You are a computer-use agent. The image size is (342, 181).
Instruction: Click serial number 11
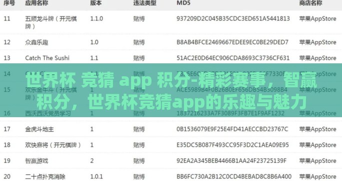[x=7, y=19]
